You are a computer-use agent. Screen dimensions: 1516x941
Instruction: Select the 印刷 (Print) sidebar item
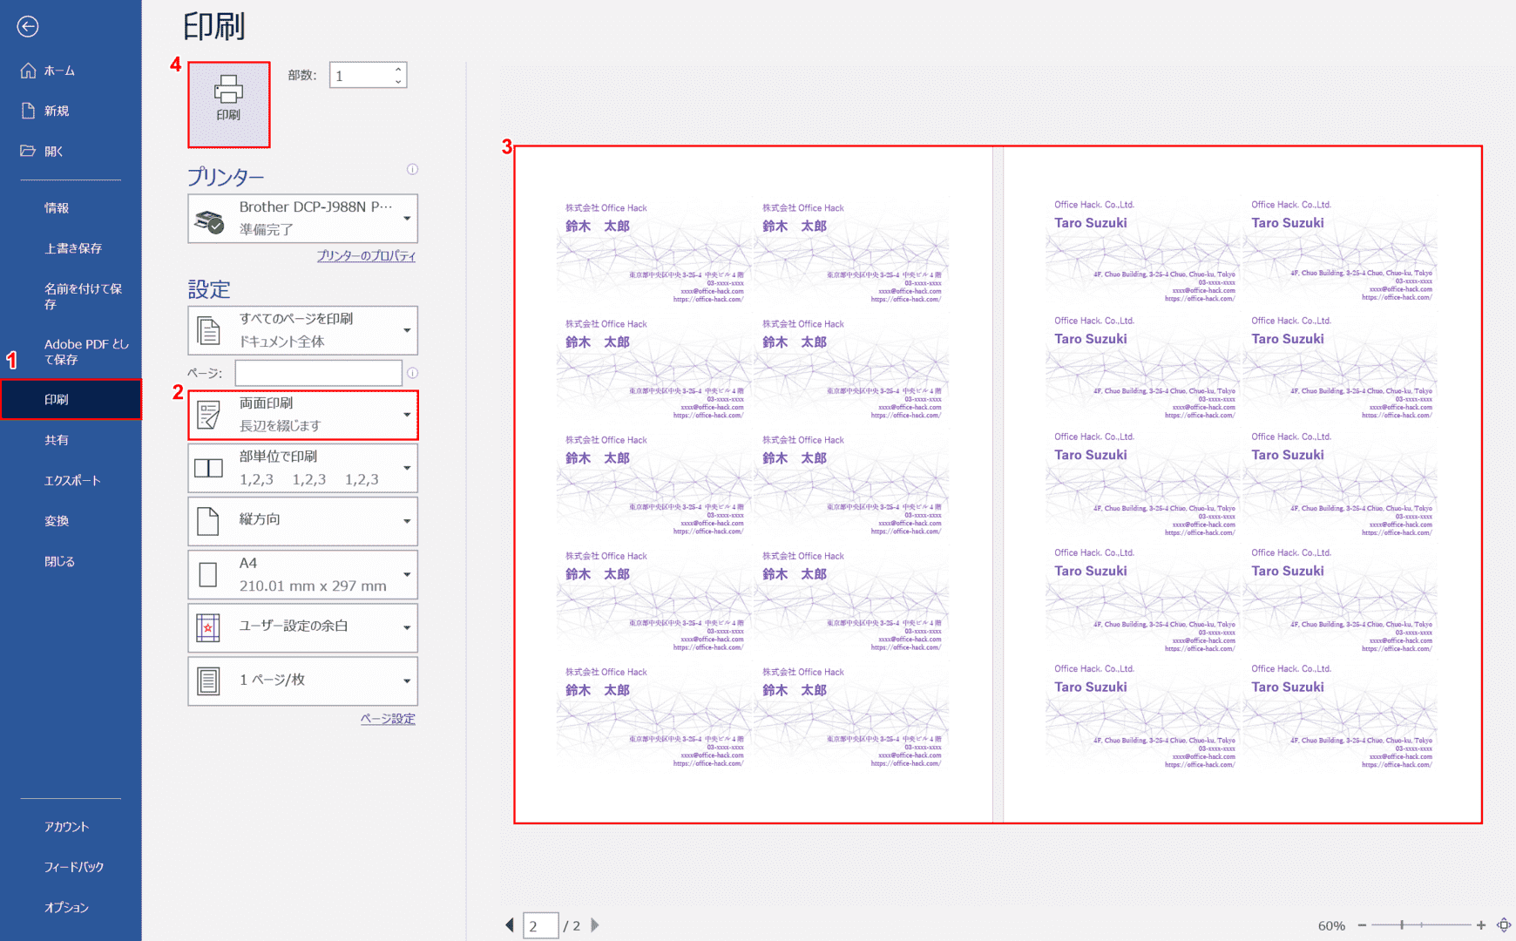71,399
